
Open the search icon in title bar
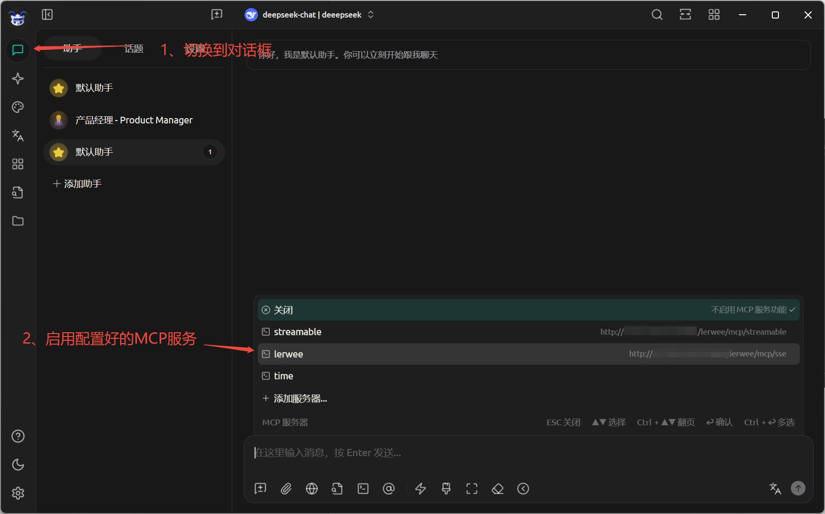(657, 15)
